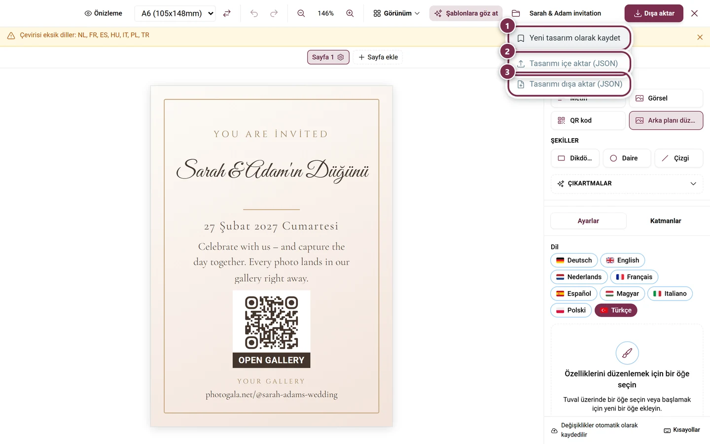Viewport: 710px width, 444px height.
Task: Swap page orientation with the arrows icon
Action: 227,13
